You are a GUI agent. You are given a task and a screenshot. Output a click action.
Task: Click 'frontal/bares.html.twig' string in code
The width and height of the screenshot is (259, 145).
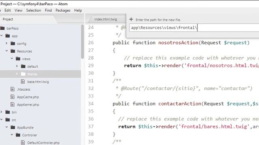214,126
